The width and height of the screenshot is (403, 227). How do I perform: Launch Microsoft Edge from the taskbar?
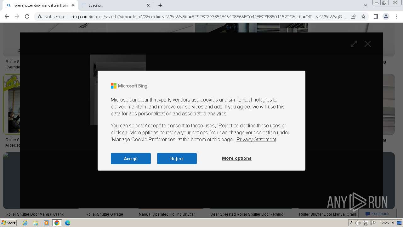tap(67, 223)
